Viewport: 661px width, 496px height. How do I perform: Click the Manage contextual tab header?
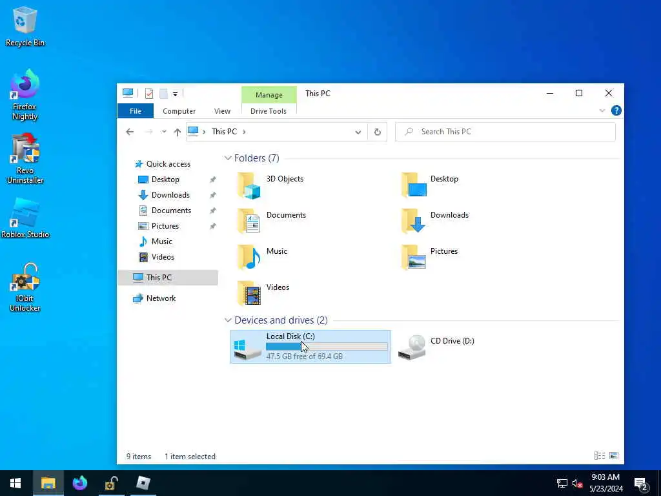(269, 95)
